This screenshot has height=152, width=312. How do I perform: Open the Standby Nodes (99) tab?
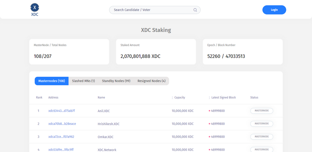116,81
